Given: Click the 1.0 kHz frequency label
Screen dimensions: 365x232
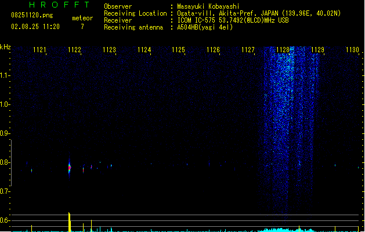Looking at the screenshot, I should (5, 104).
